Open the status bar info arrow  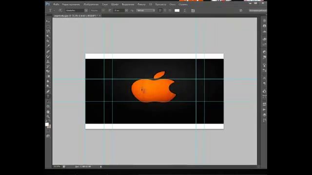click(x=101, y=167)
